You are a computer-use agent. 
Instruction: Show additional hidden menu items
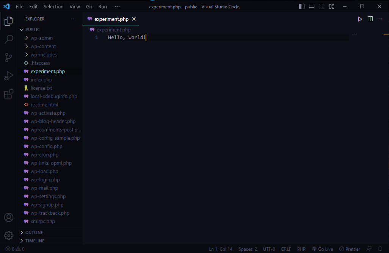tap(117, 7)
